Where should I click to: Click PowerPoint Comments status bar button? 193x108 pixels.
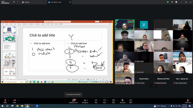(83, 79)
